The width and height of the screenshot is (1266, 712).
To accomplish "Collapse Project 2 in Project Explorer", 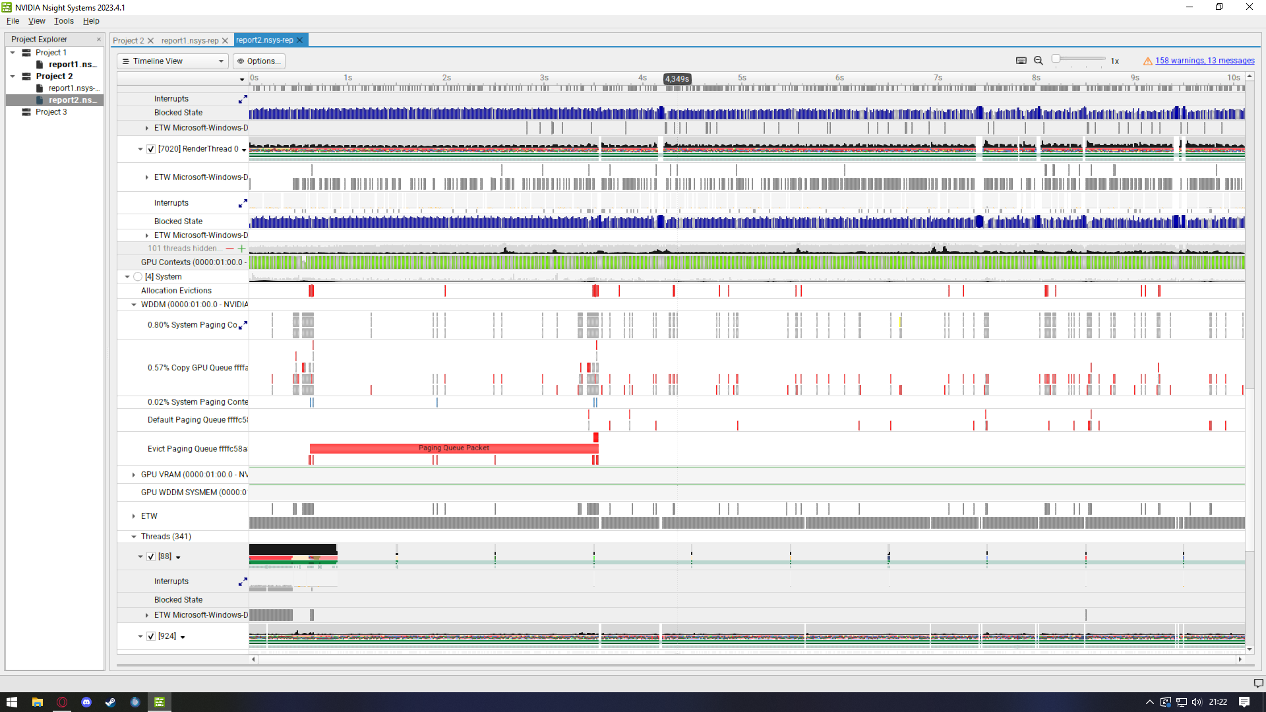I will (x=13, y=76).
